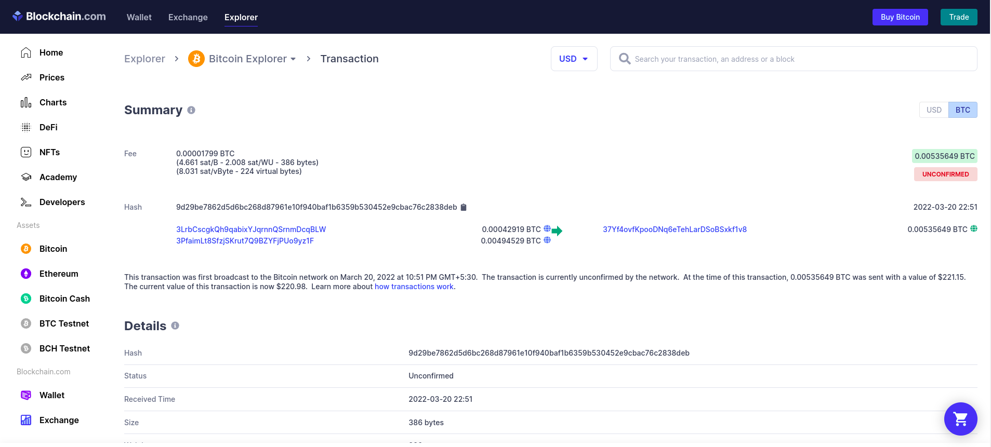
Task: Click the '386 bytes' size value
Action: pos(426,423)
